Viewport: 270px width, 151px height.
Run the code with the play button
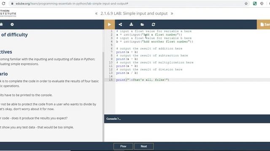109,24
